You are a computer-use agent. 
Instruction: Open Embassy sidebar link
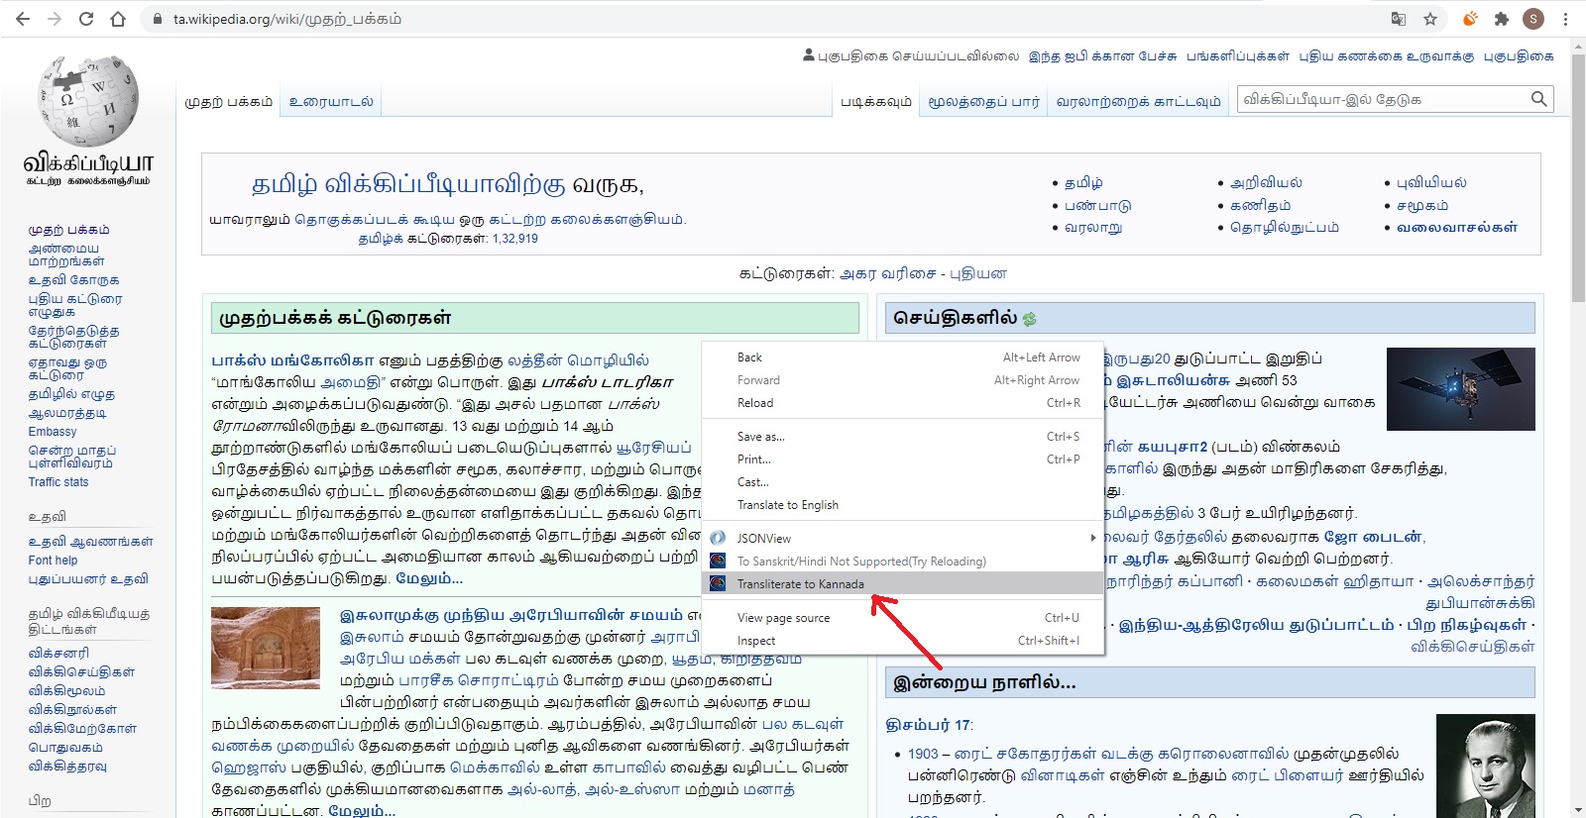(x=53, y=432)
